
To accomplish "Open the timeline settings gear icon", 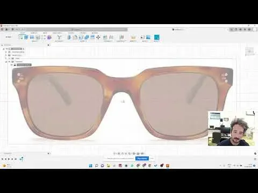I will pyautogui.click(x=255, y=159).
